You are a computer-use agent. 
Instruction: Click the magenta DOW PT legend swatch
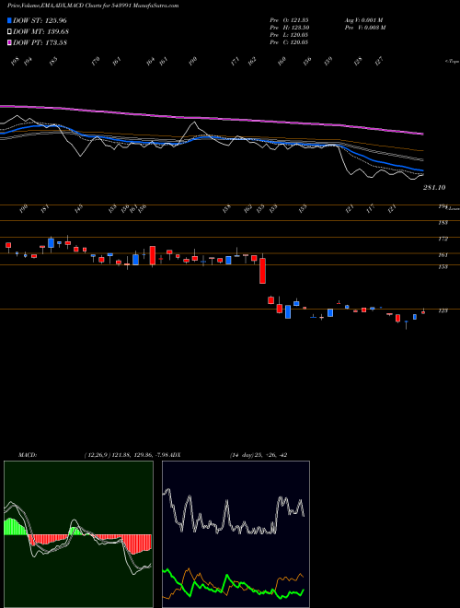10,42
